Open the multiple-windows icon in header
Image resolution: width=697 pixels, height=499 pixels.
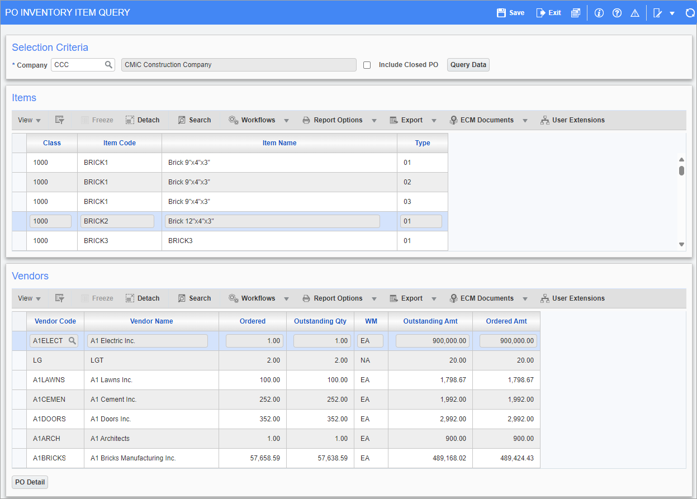pos(576,13)
